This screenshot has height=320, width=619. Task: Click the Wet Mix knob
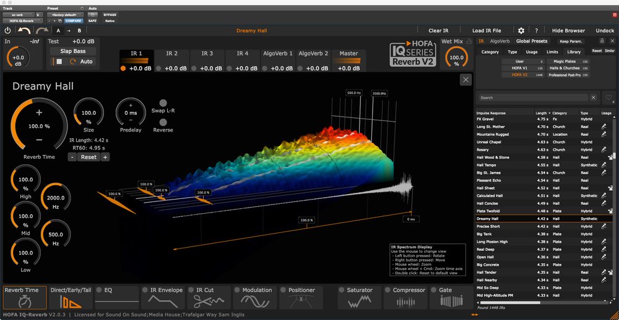[x=457, y=58]
